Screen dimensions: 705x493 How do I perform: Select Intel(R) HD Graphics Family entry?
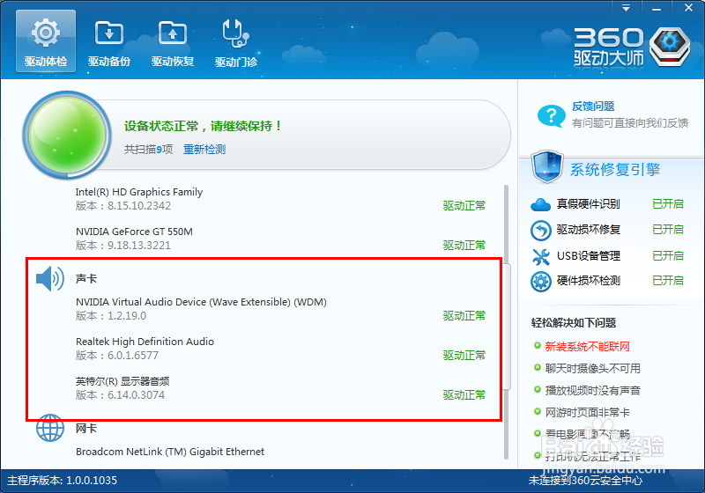point(139,192)
